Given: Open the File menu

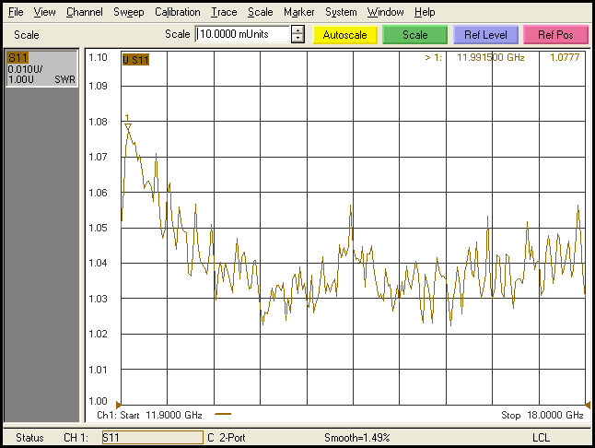Looking at the screenshot, I should (16, 12).
